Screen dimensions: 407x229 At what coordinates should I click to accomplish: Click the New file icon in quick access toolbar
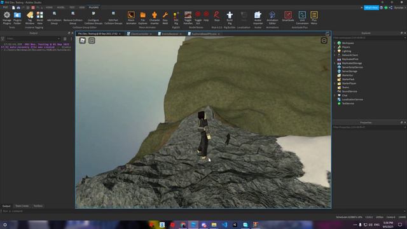click(13, 8)
